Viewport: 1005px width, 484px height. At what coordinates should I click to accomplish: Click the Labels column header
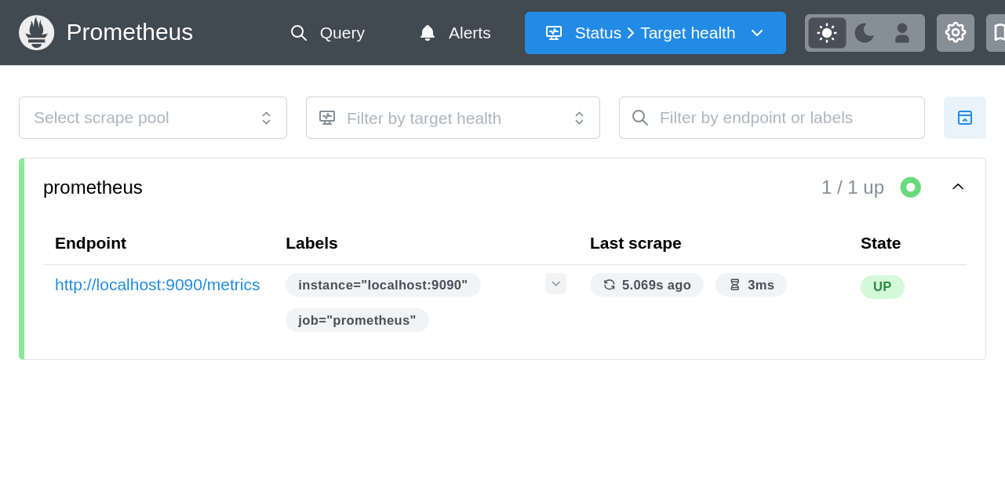[x=311, y=243]
